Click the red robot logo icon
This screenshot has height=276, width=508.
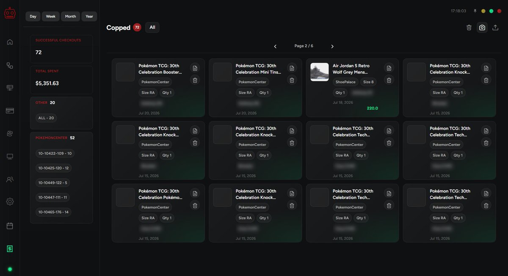(10, 14)
